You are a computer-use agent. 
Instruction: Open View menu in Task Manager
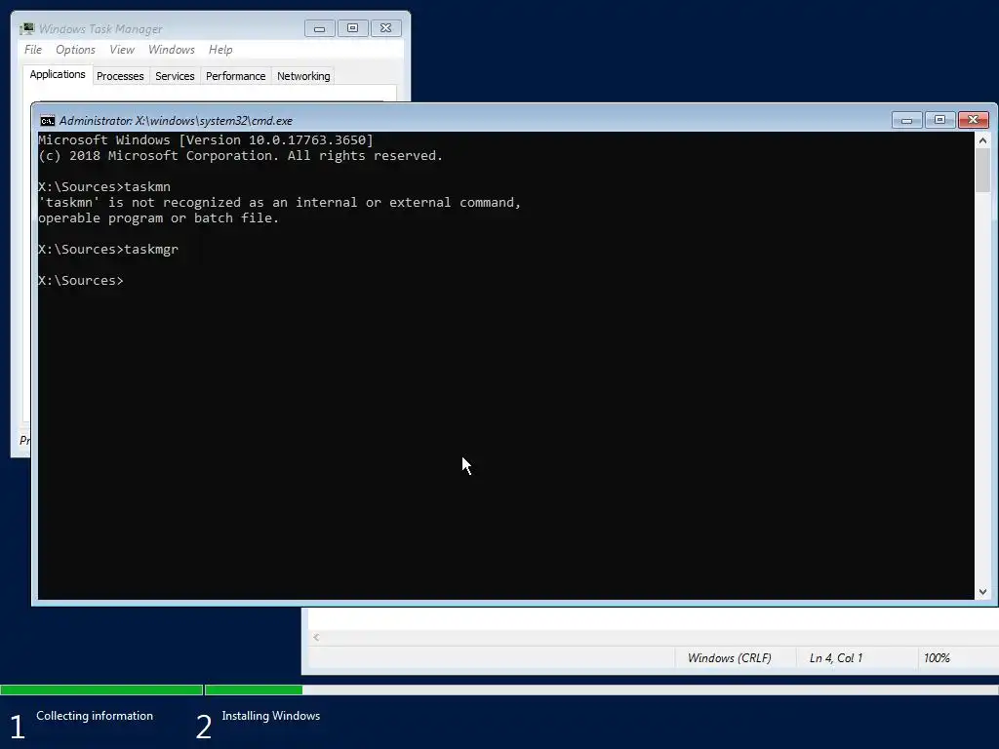122,50
